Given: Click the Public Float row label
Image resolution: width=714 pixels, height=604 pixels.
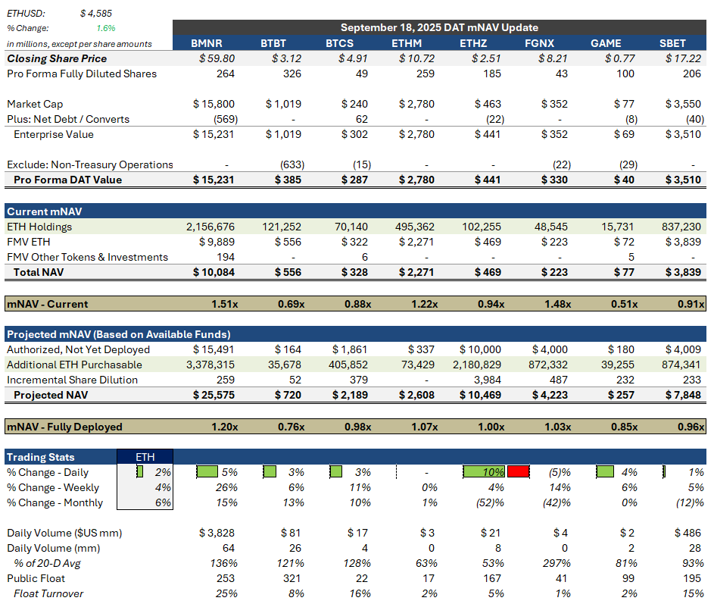Looking at the screenshot, I should [x=36, y=578].
